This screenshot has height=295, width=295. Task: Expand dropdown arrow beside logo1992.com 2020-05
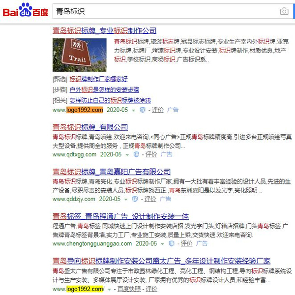[x=133, y=110]
